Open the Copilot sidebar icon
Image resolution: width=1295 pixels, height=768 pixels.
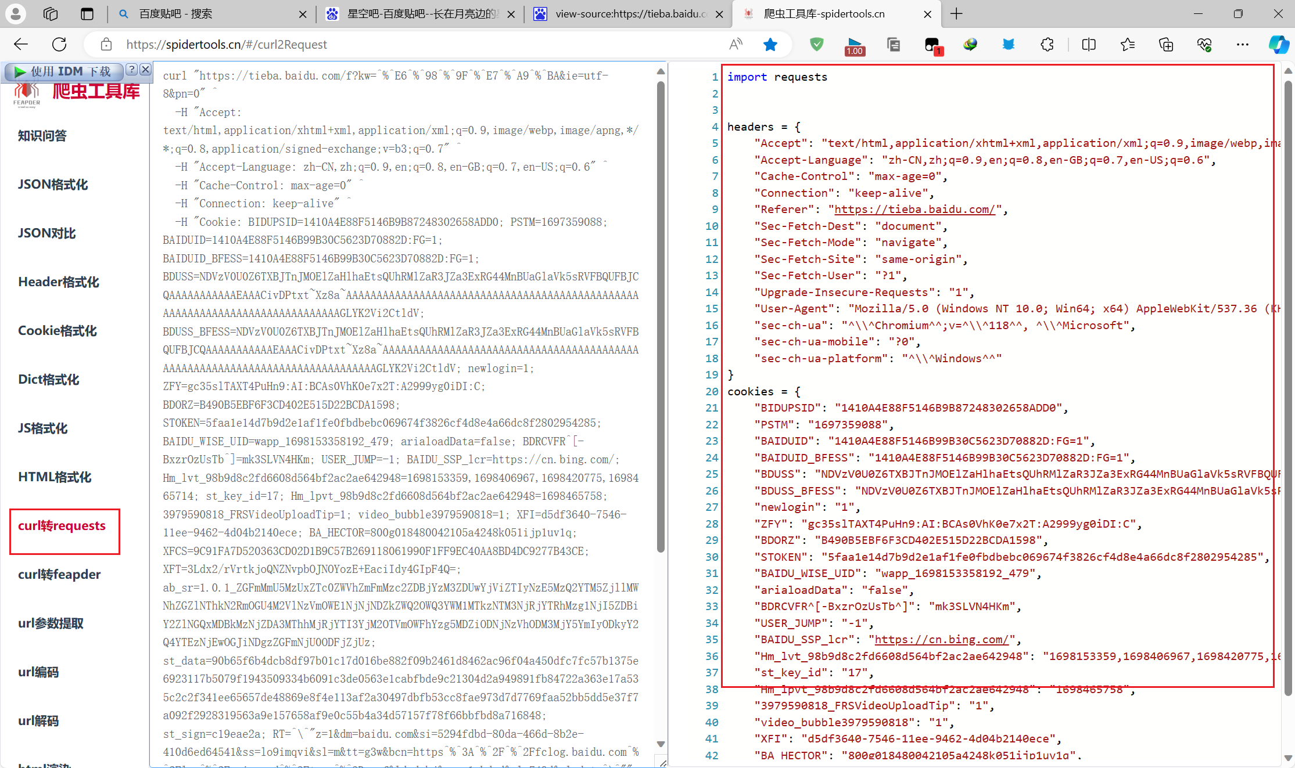tap(1278, 45)
